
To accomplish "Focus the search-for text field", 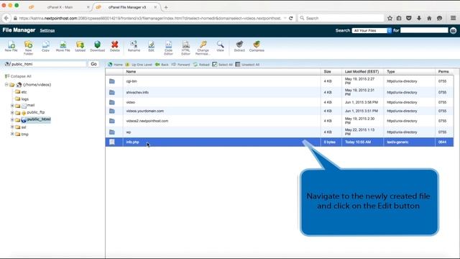I will [424, 30].
